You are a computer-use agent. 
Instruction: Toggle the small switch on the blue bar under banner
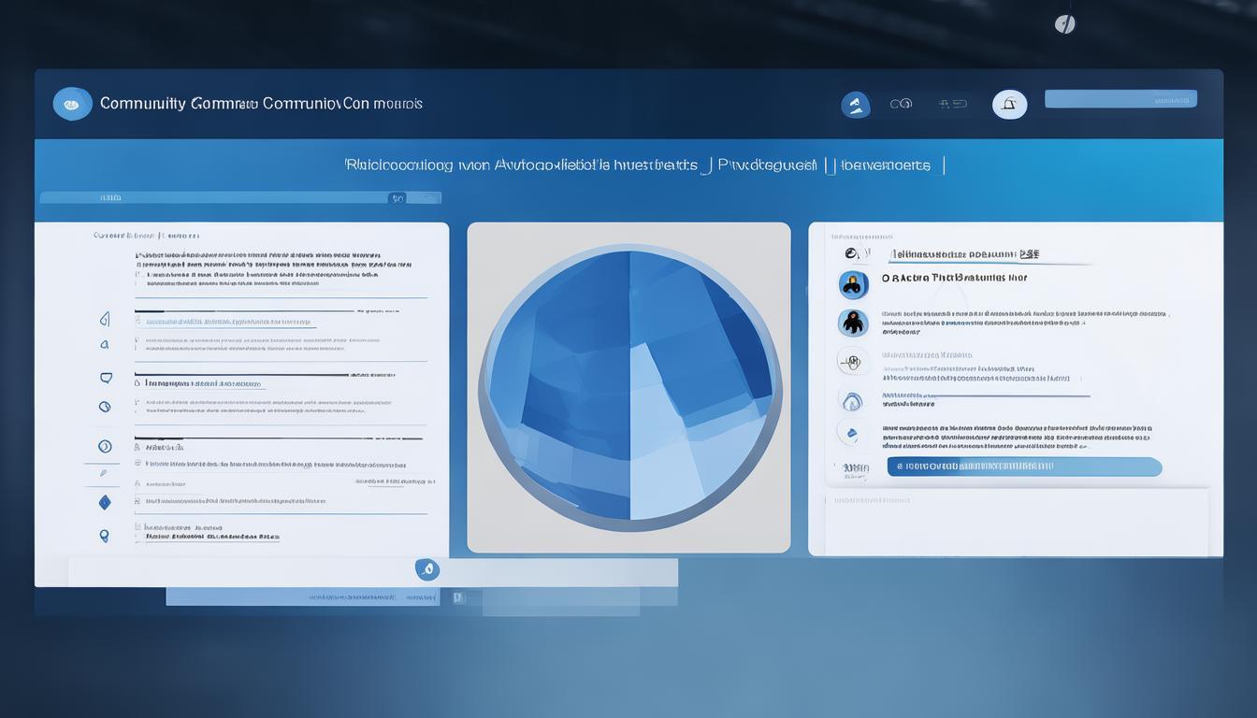(397, 198)
